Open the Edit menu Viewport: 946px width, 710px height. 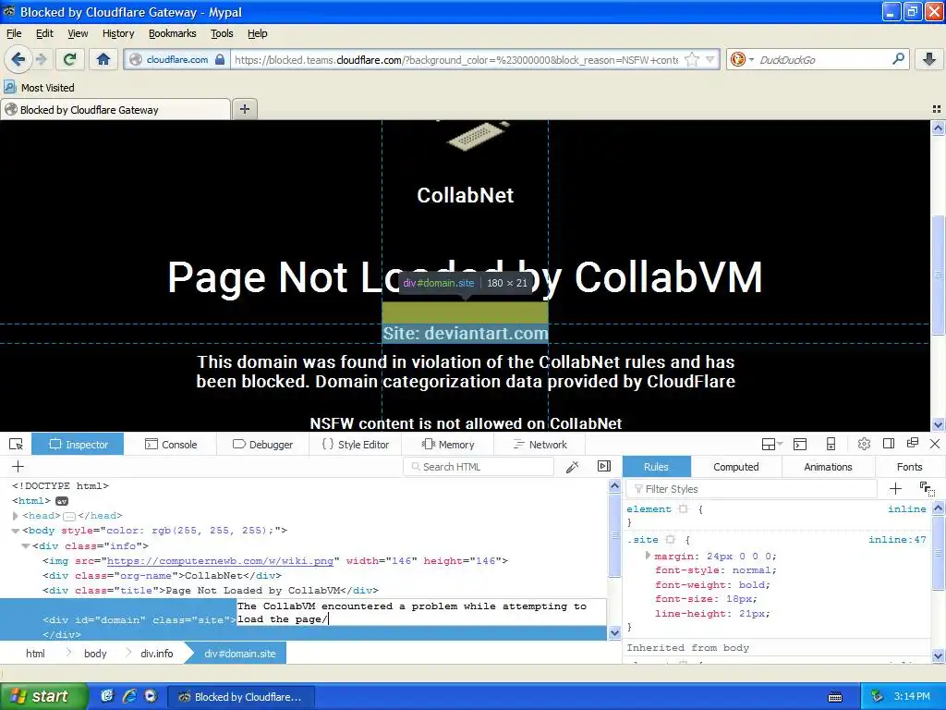click(x=44, y=33)
